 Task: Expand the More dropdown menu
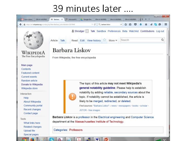pos(113,40)
